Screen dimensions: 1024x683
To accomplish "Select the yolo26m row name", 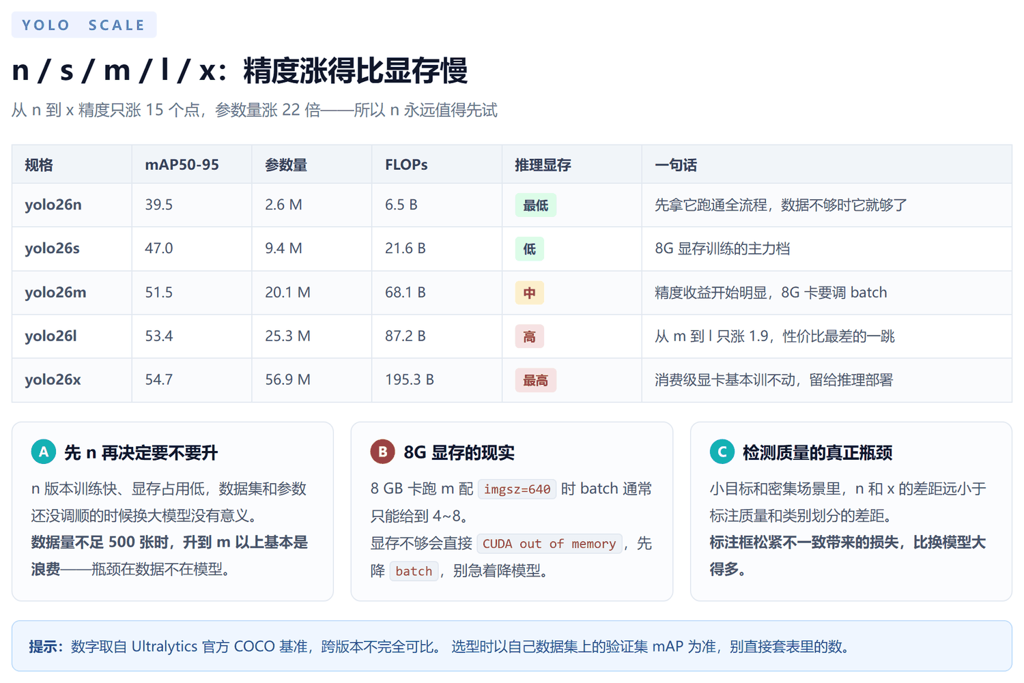I will [x=55, y=292].
